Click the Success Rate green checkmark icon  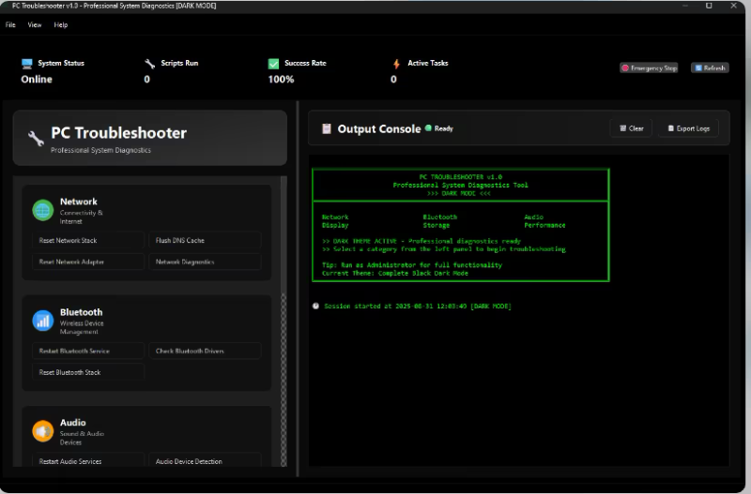[273, 64]
